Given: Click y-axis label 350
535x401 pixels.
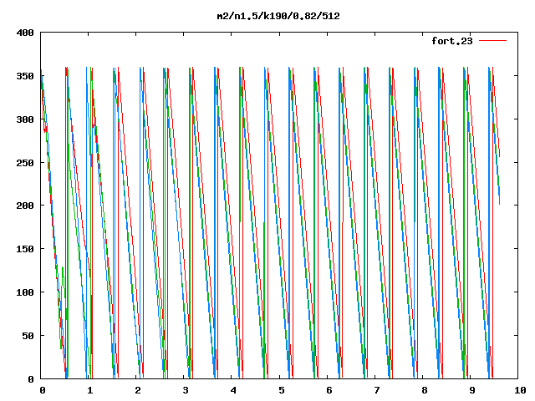Looking at the screenshot, I should click(25, 76).
